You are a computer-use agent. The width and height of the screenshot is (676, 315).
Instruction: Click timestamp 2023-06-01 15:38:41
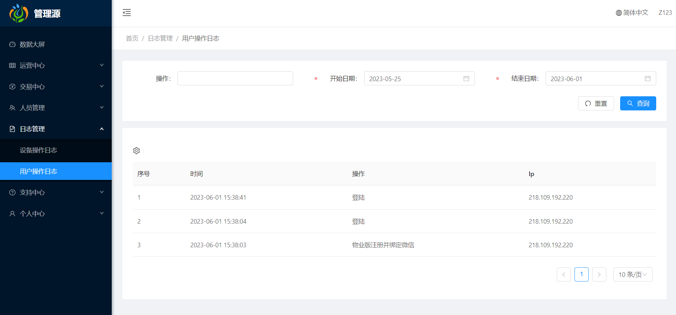218,198
